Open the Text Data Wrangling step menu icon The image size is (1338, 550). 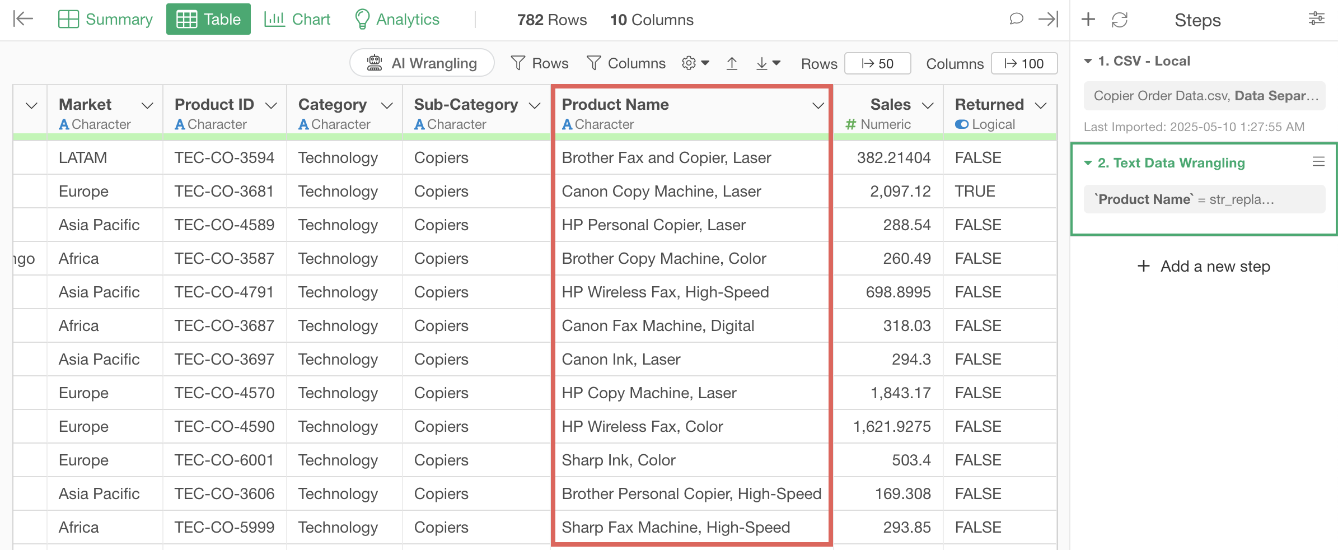click(x=1318, y=162)
